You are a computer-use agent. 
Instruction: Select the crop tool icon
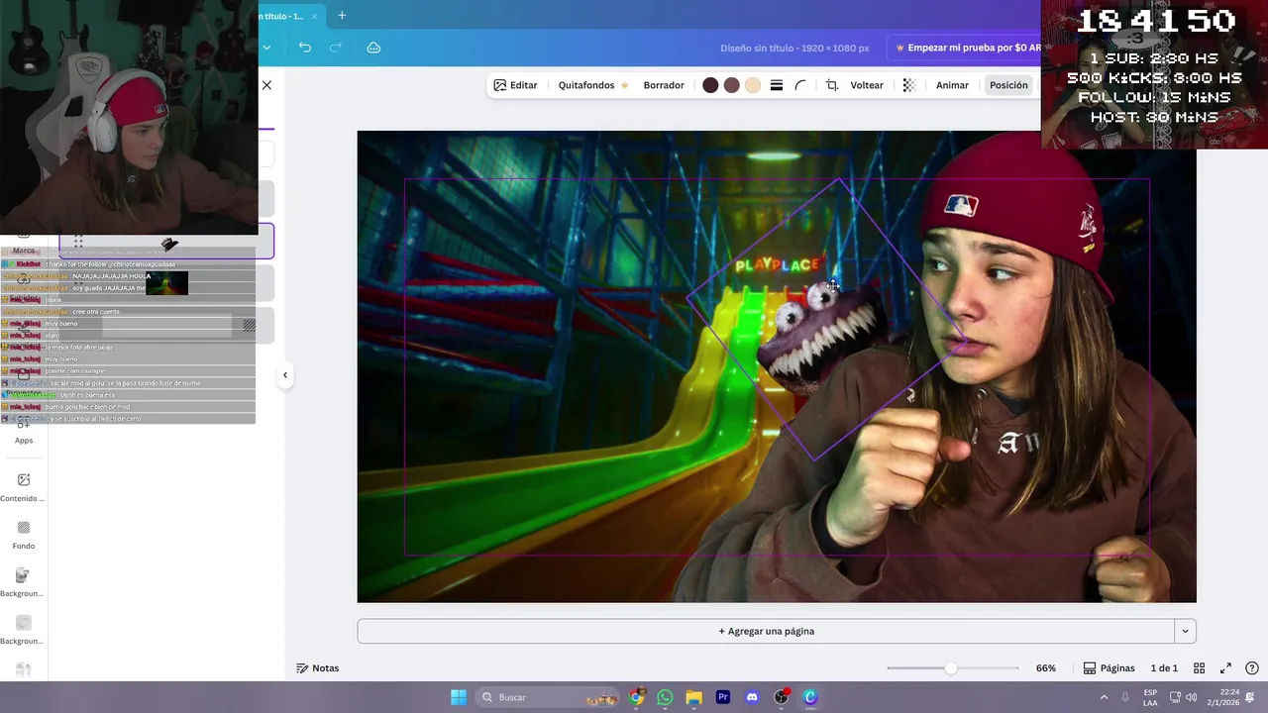(x=832, y=85)
